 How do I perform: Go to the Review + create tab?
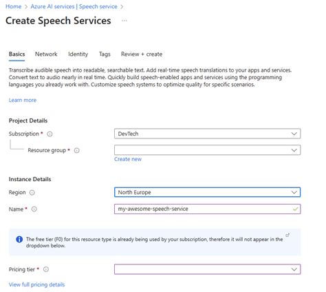pyautogui.click(x=142, y=54)
